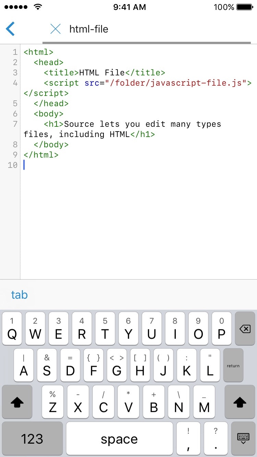Tap the S key with ampersand symbol

(47, 365)
